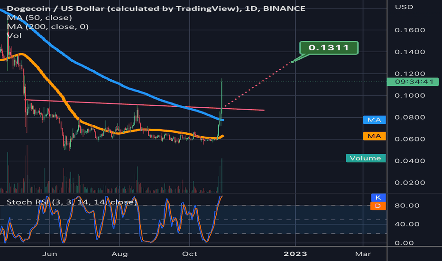442x261 pixels.
Task: Click the 0.00 Stoch RSI axis value
Action: (404, 243)
